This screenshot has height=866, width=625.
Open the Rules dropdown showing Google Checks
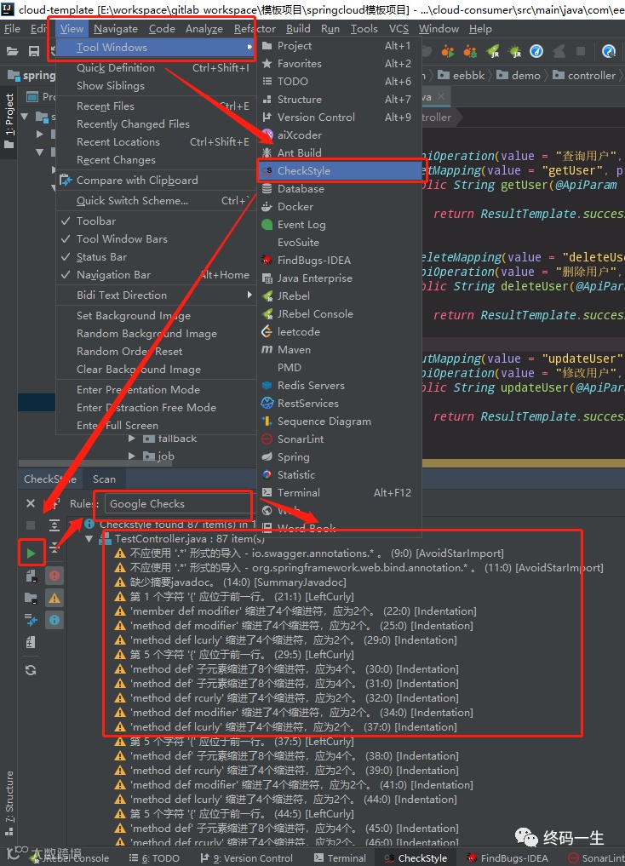178,504
